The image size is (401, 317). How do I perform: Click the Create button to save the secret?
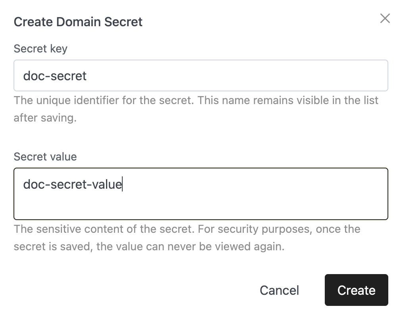[356, 290]
